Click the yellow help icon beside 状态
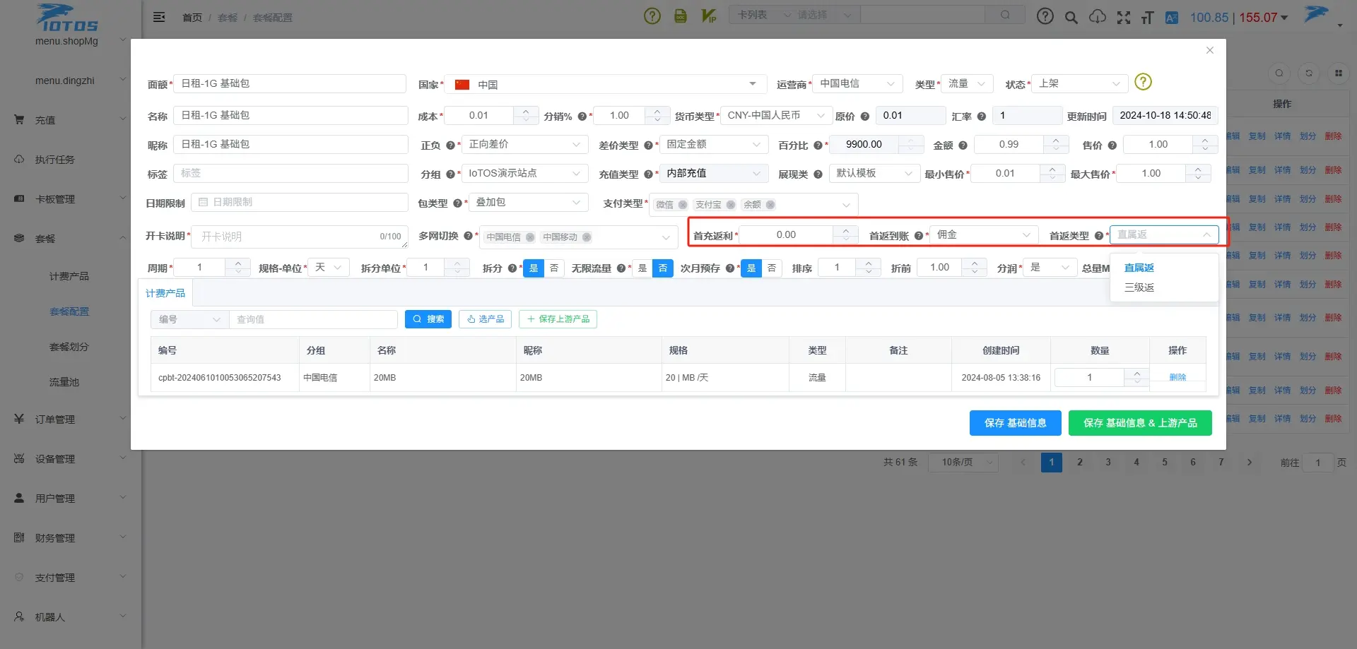Image resolution: width=1357 pixels, height=649 pixels. tap(1143, 82)
